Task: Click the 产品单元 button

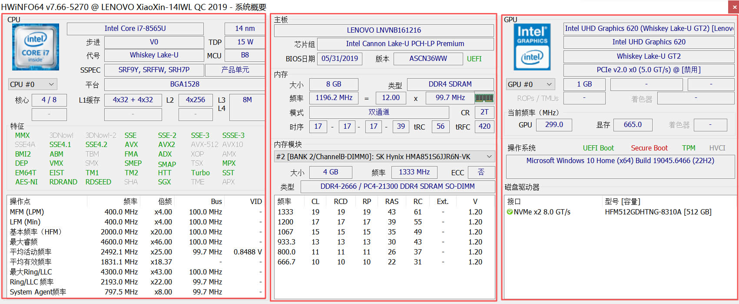Action: 235,70
